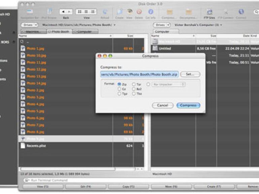259x194 pixels.
Task: Click the Edit (F4) bottom button
Action: [x=85, y=187]
